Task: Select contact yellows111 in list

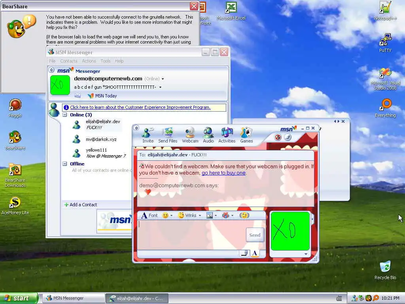Action: click(x=99, y=153)
